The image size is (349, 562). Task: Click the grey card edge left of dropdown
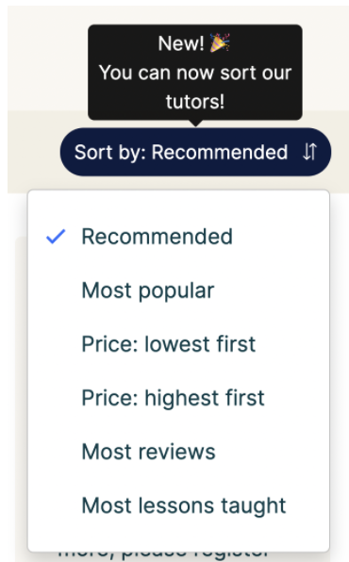pyautogui.click(x=21, y=394)
